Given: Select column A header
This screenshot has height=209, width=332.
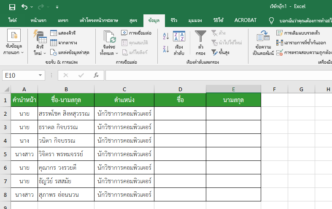Looking at the screenshot, I should 24,89.
